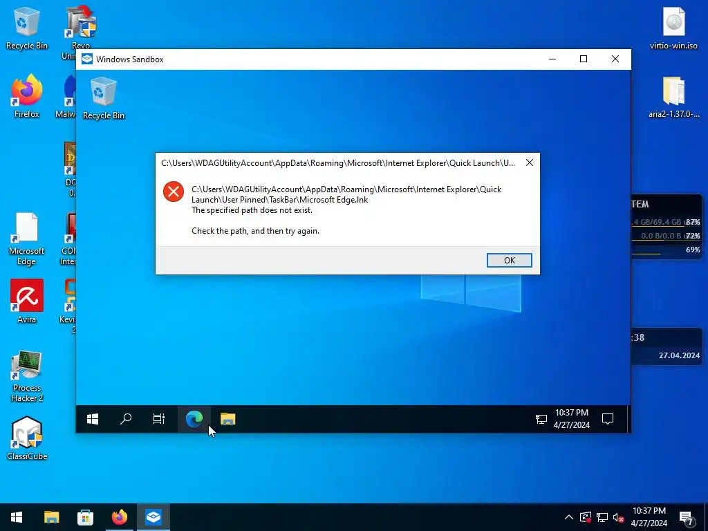
Task: Select the host desktop Recycle Bin
Action: click(27, 28)
